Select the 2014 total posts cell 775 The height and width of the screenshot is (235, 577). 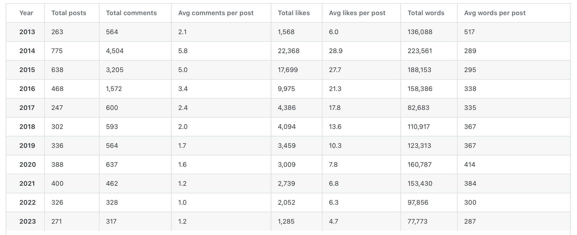pos(57,51)
